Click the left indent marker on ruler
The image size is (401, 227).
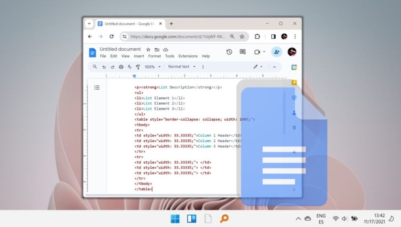(x=134, y=77)
